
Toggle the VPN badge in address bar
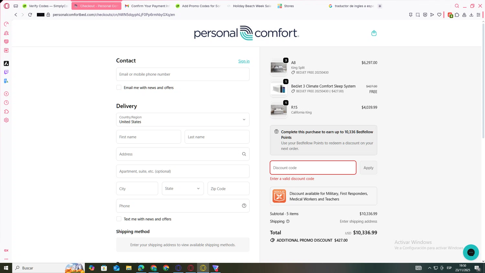(x=40, y=15)
